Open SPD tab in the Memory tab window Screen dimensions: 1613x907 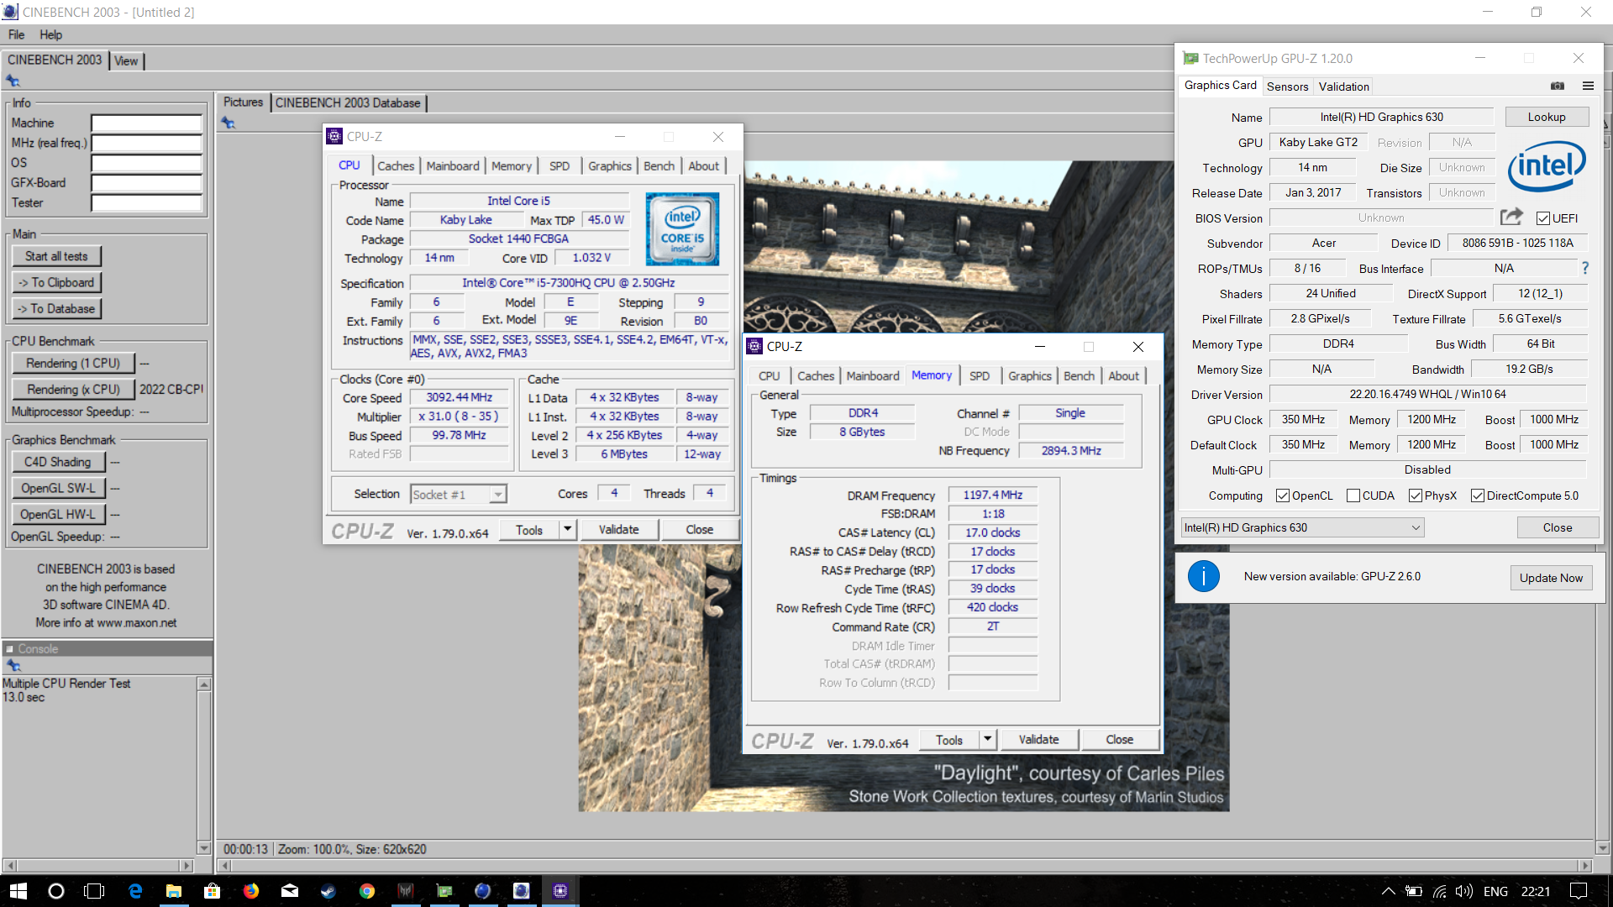coord(980,375)
